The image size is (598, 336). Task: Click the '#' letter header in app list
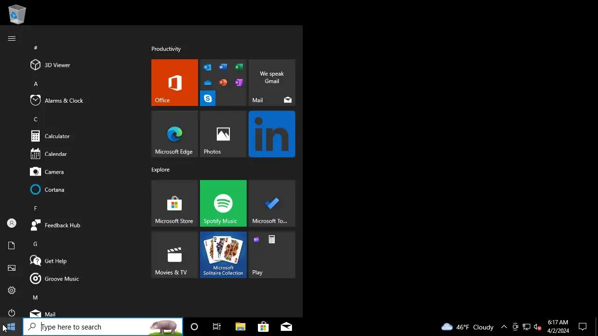click(x=36, y=48)
